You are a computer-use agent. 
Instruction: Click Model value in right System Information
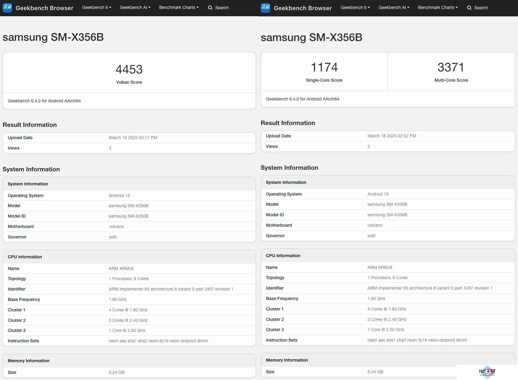(387, 204)
